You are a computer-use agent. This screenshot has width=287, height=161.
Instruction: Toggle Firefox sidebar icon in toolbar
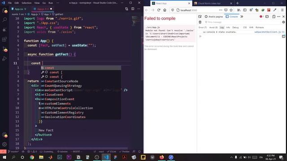(245, 10)
